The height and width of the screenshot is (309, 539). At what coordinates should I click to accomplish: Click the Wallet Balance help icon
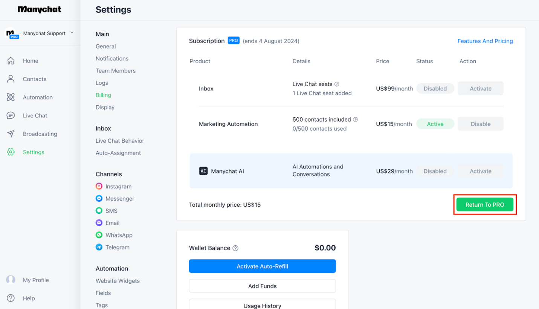(x=235, y=248)
